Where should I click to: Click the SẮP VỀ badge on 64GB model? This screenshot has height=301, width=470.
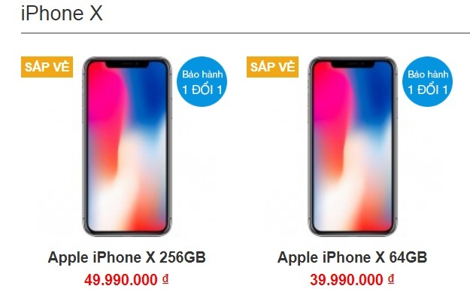272,67
